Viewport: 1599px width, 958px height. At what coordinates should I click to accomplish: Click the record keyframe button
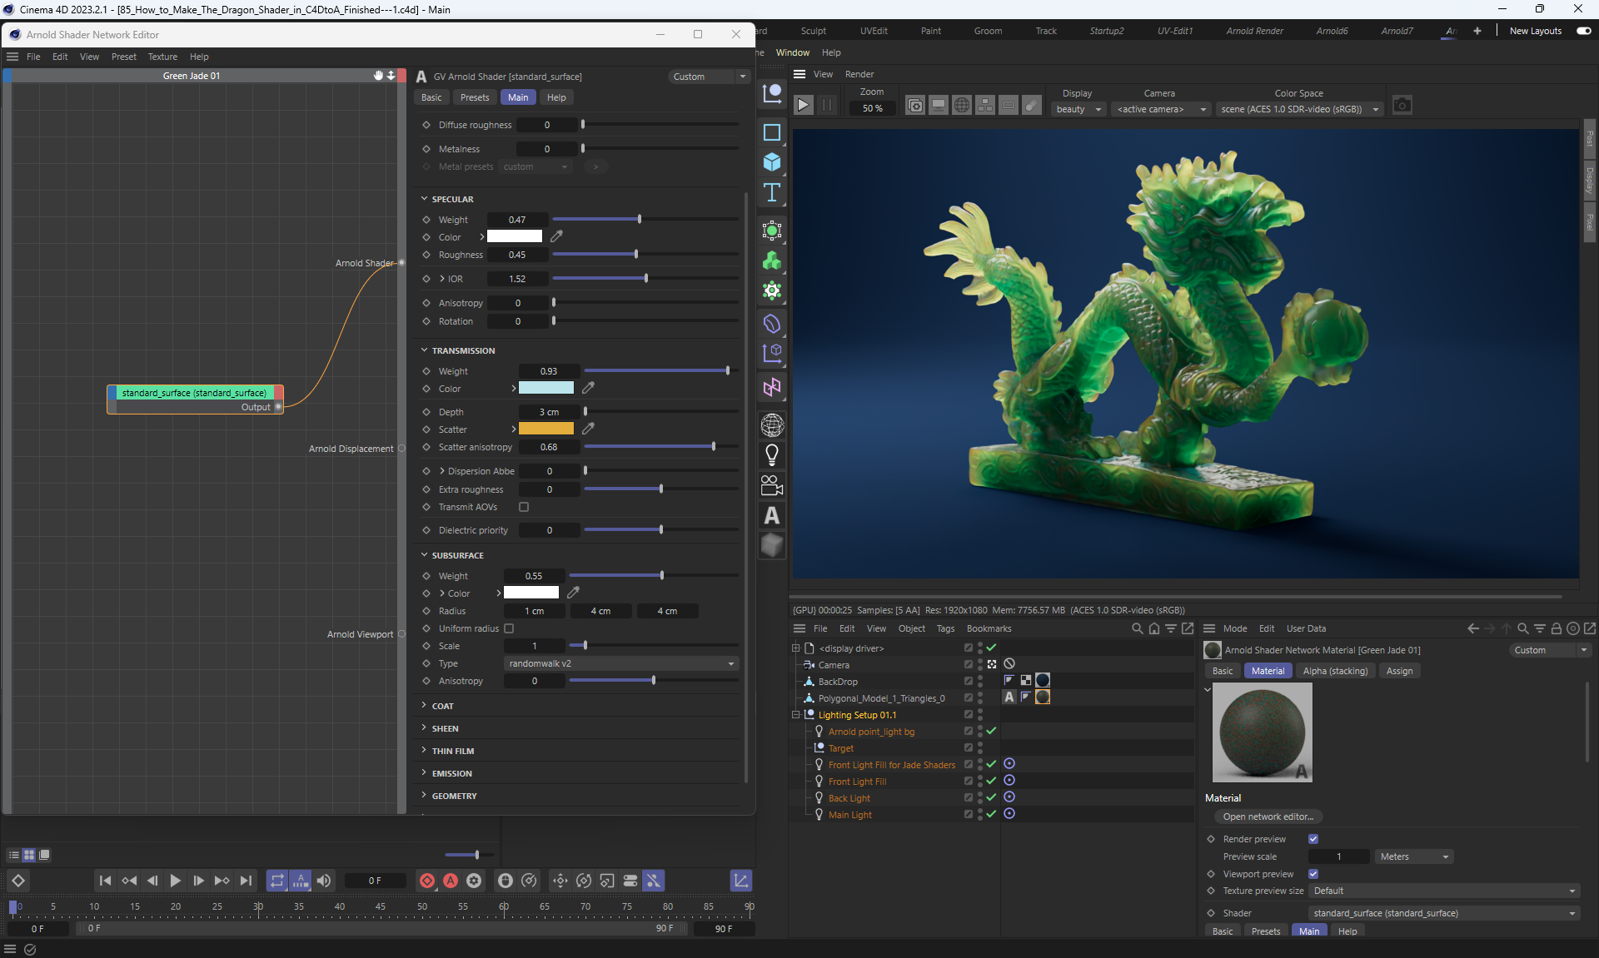(427, 881)
